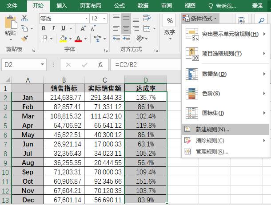Viewport: 271px width, 205px height.
Task: Toggle Italic formatting
Action: click(54, 28)
